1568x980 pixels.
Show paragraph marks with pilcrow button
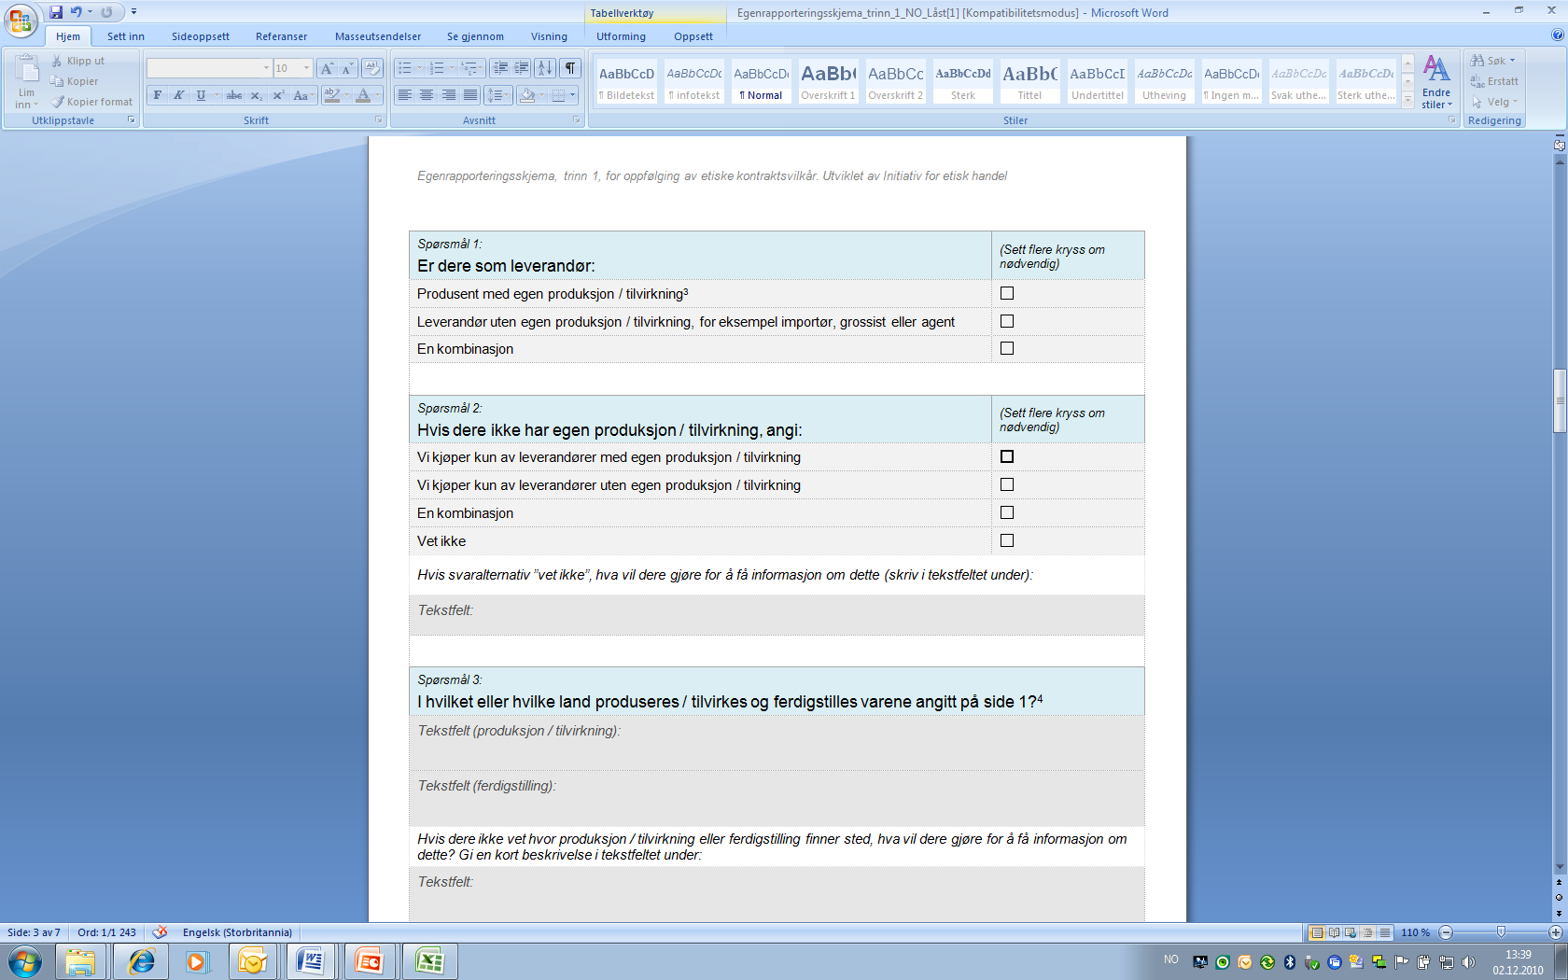[x=570, y=68]
